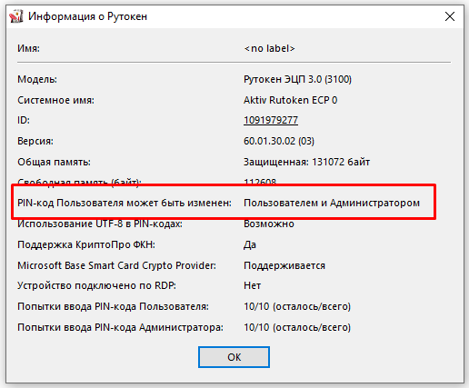The width and height of the screenshot is (469, 388).
Task: Click label "Устройство подключено по RDP:"
Action: 96,285
